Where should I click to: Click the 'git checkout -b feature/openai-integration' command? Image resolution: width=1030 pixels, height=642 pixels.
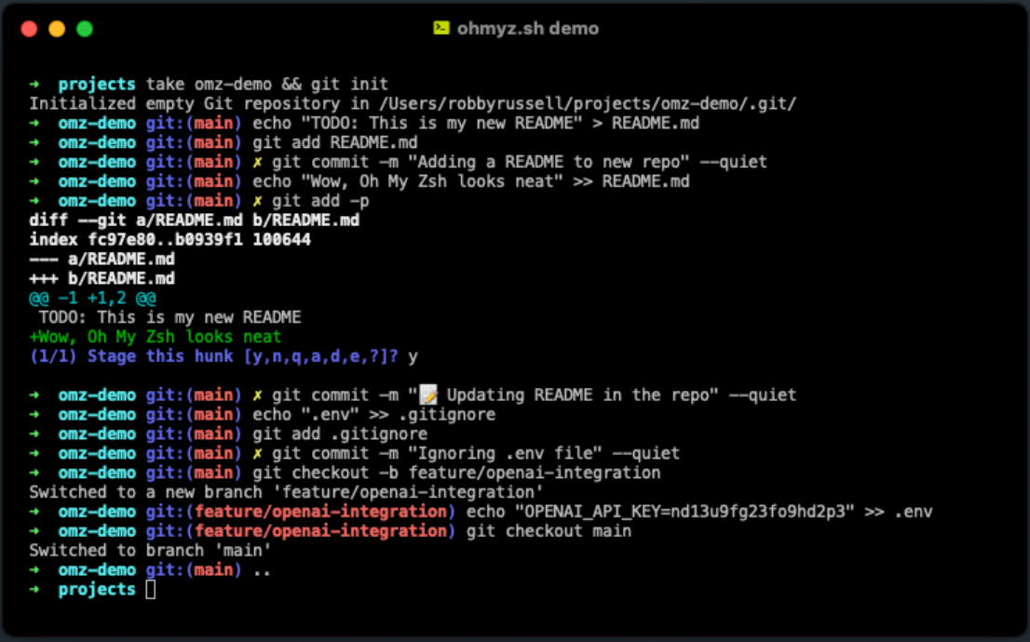(456, 473)
